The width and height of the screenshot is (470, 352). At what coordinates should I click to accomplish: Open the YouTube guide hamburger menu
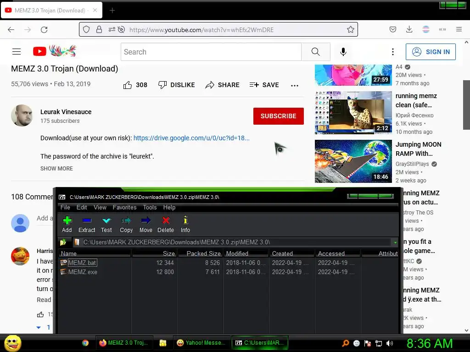(x=17, y=52)
